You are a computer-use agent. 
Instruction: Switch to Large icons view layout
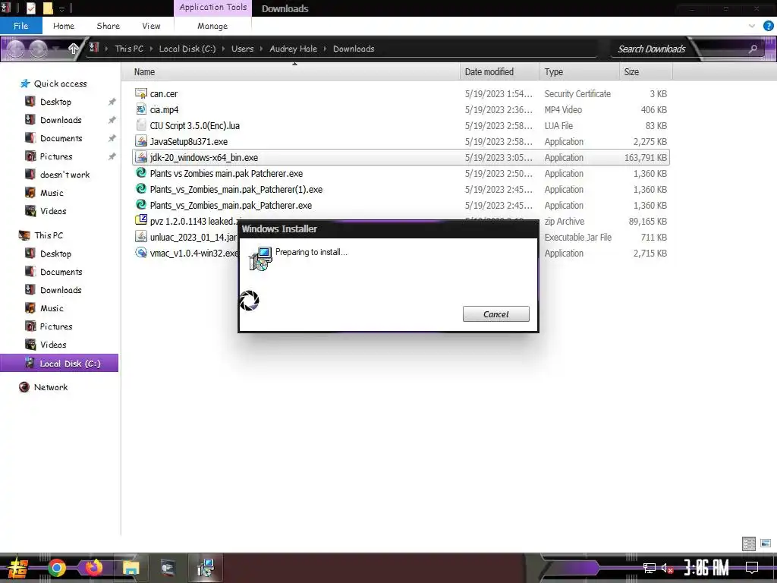tap(766, 544)
